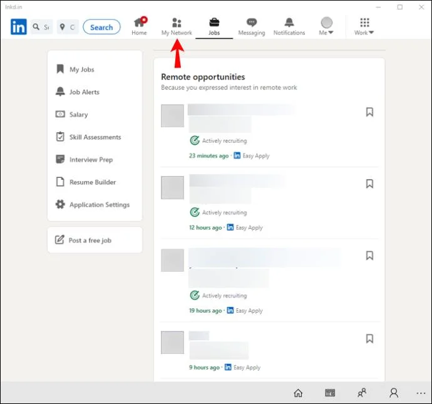Viewport: 432px width, 404px height.
Task: Open the bottom bar more options ellipsis
Action: click(x=421, y=393)
